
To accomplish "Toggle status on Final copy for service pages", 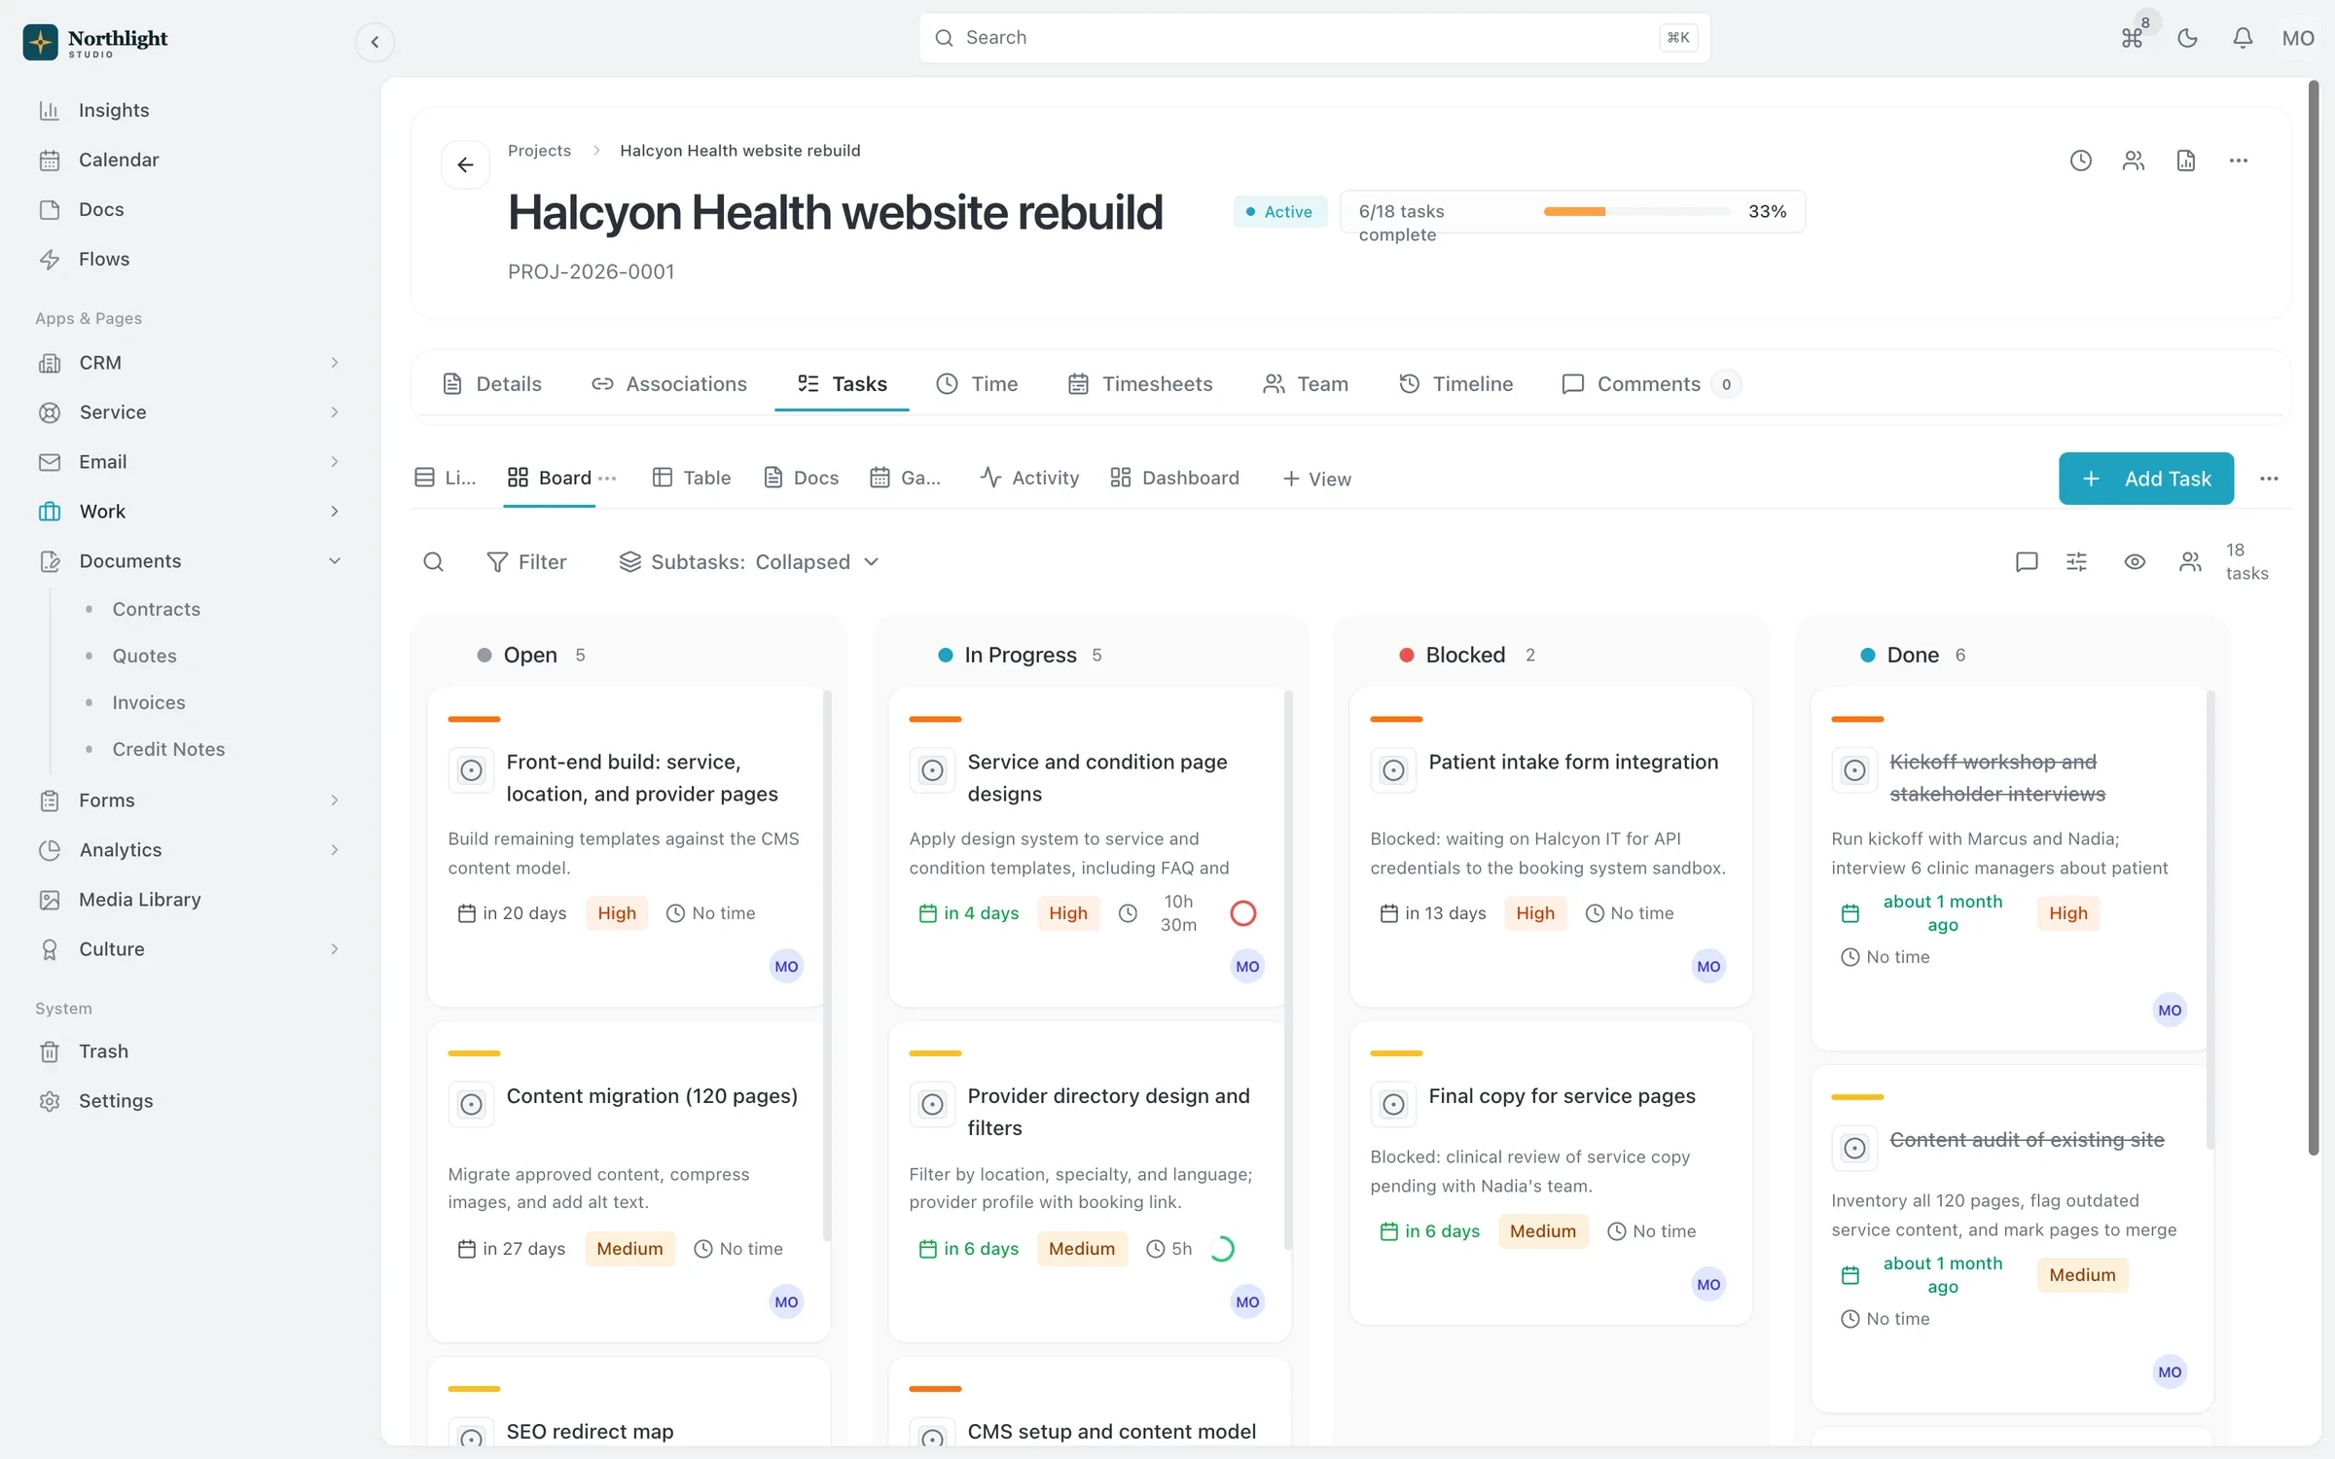I will 1393,1104.
